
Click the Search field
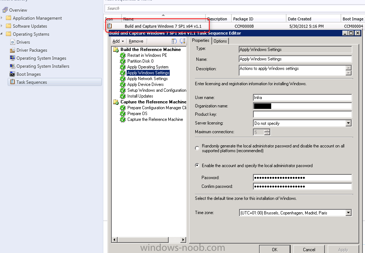[x=235, y=8]
